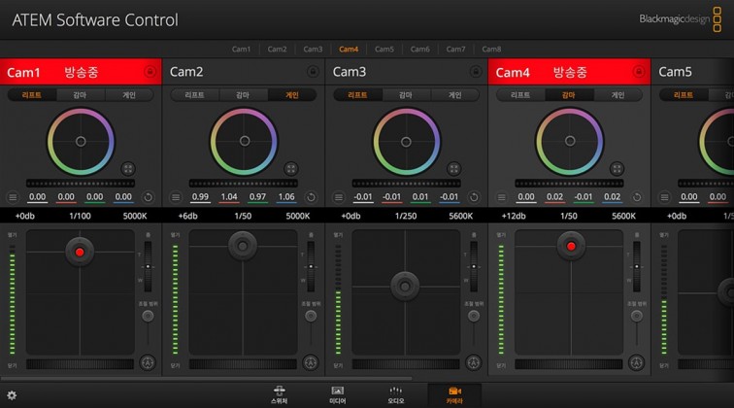The width and height of the screenshot is (734, 408).
Task: Select Cam7 in the top camera selector
Action: 455,49
